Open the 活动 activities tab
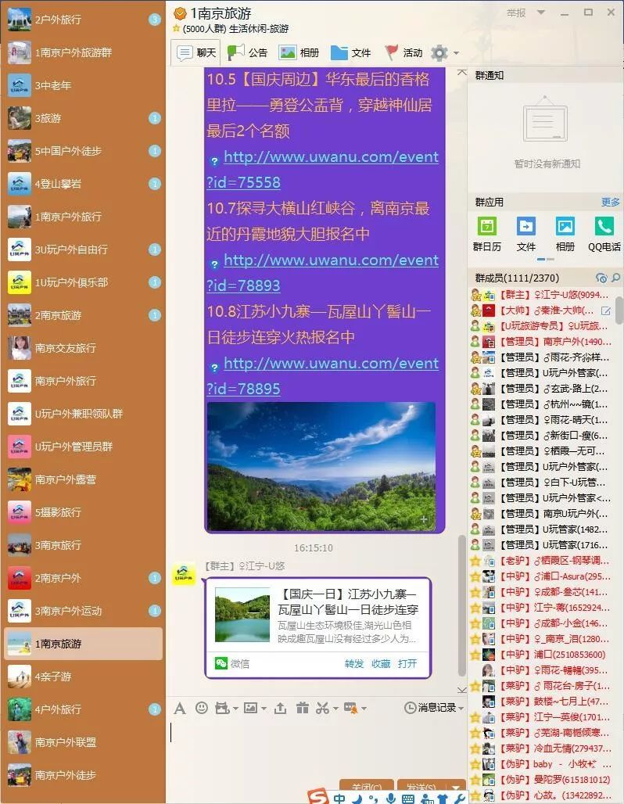 coord(404,53)
